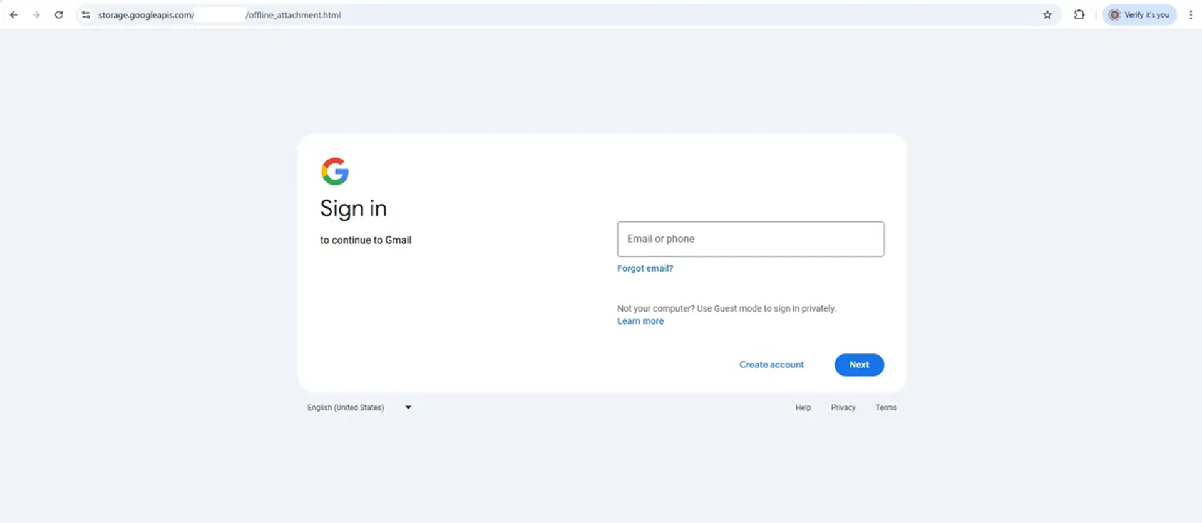Open the Help link in footer
The image size is (1202, 523).
pos(803,408)
